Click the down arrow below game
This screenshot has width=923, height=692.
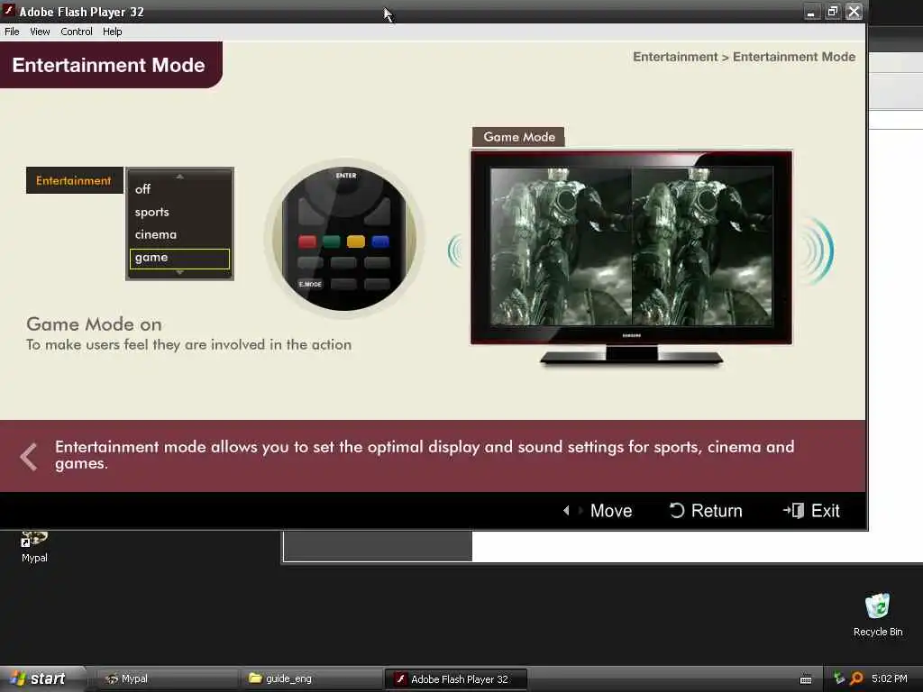coord(179,272)
